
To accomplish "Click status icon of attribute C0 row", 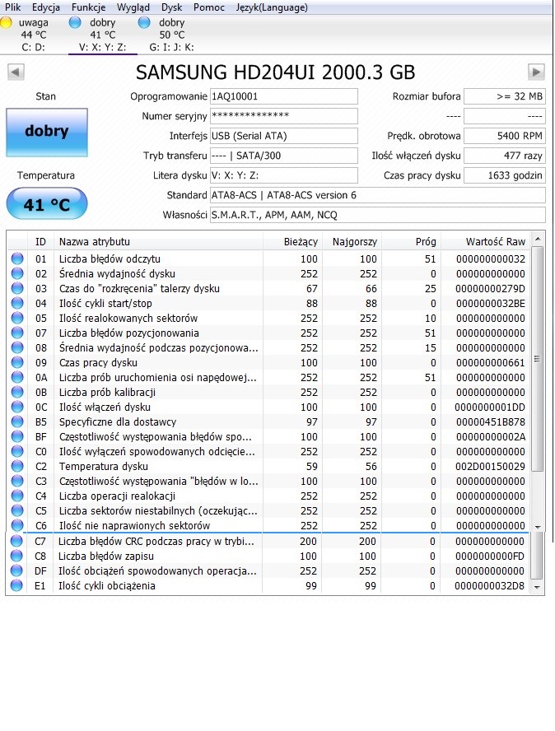I will click(17, 452).
